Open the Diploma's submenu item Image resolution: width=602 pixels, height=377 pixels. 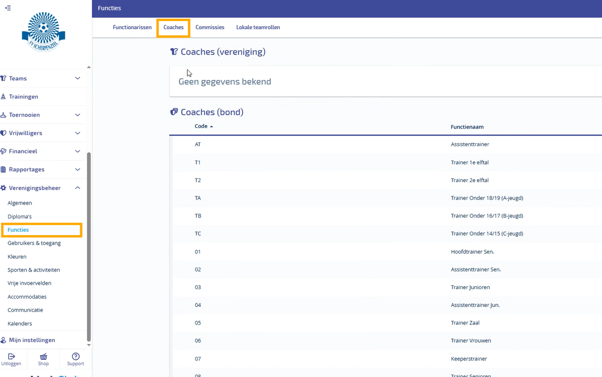(20, 216)
